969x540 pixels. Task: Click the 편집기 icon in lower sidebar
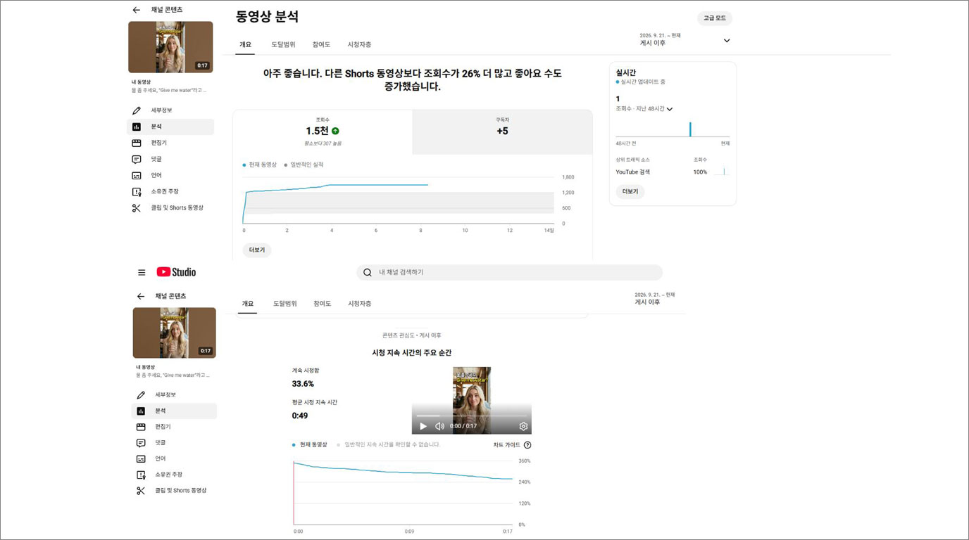[141, 427]
